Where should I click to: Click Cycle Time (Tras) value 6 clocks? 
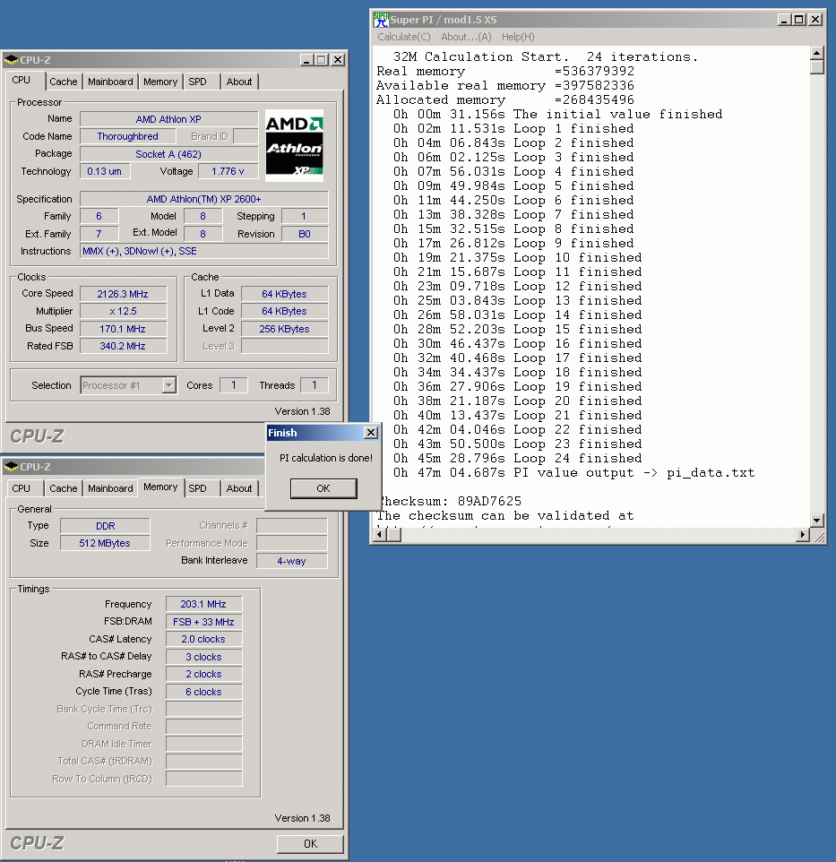pyautogui.click(x=203, y=692)
